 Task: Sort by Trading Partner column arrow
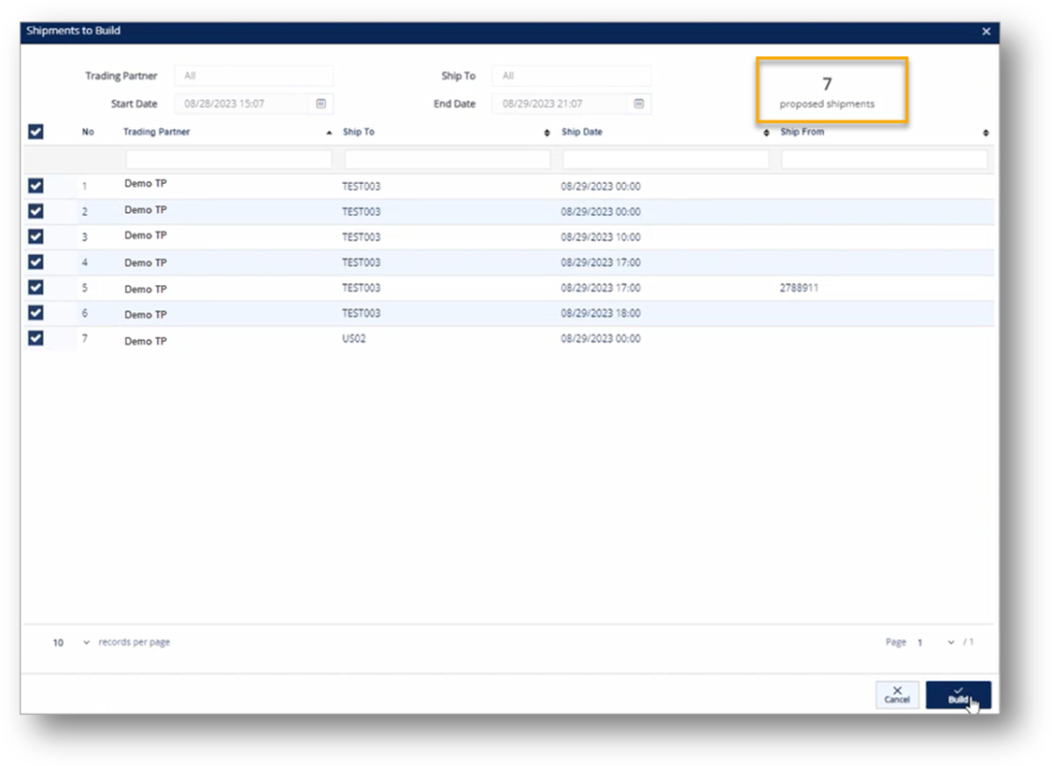(329, 133)
